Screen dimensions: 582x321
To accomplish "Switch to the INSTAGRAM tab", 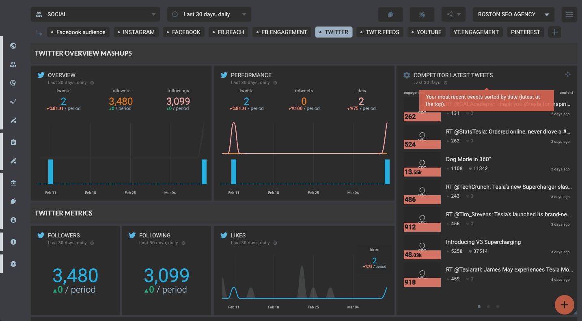I will [x=136, y=32].
